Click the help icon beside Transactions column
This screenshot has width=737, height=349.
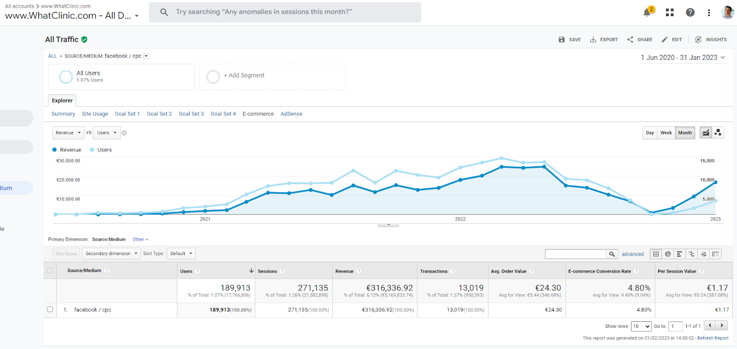coord(453,271)
